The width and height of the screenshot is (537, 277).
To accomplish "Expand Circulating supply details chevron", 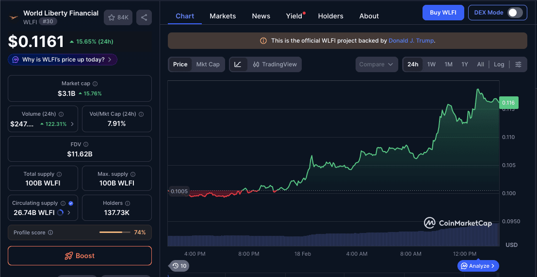I will point(69,213).
